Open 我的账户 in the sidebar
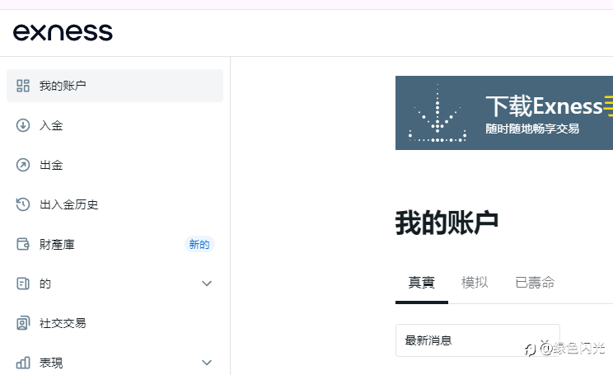 tap(115, 86)
